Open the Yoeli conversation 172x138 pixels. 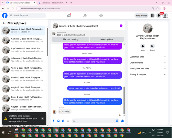click(23, 69)
